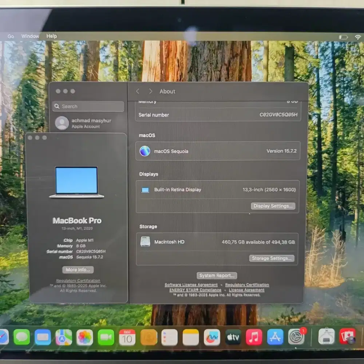Navigate back using the left chevron in About

tap(138, 91)
